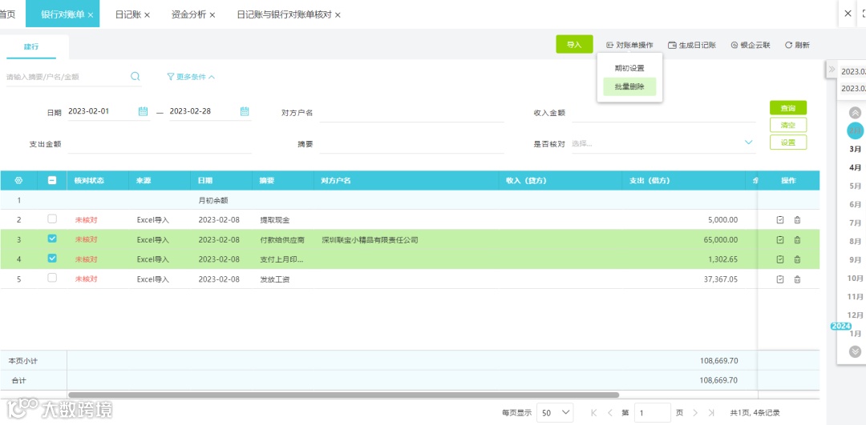Image resolution: width=866 pixels, height=425 pixels.
Task: Go to last page icon
Action: (x=711, y=412)
